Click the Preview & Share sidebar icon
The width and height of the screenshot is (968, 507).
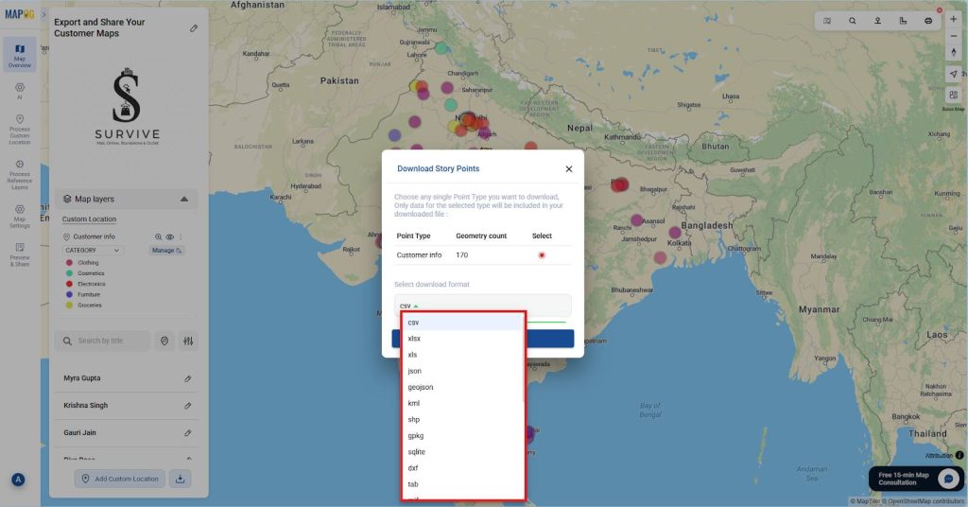(20, 253)
